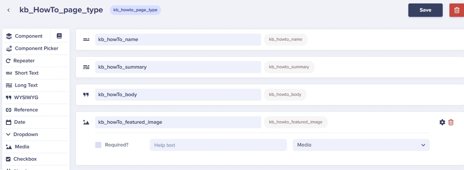464x170 pixels.
Task: Click the Component stack icon in sidebar
Action: (x=9, y=36)
